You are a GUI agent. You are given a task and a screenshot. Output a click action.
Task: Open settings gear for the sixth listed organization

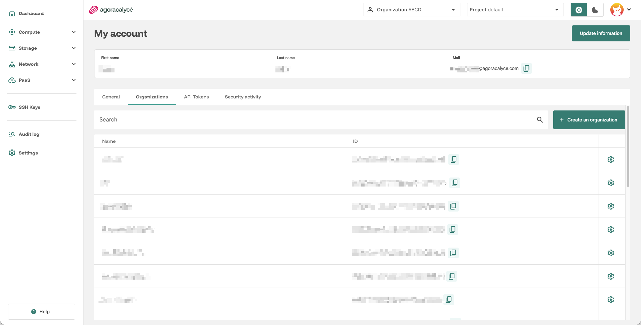(611, 276)
